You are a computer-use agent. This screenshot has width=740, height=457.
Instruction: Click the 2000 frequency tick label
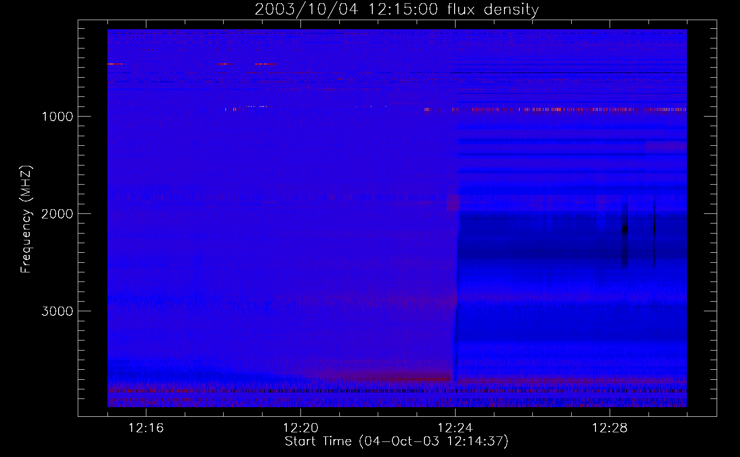click(57, 214)
